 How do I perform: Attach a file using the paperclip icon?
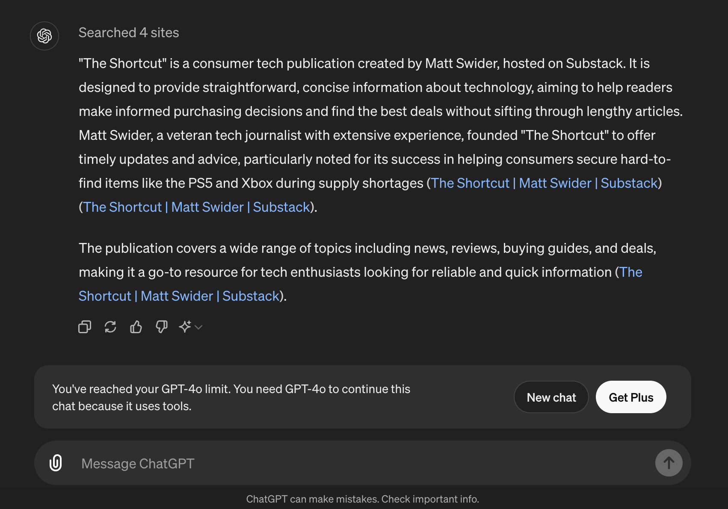pyautogui.click(x=55, y=463)
